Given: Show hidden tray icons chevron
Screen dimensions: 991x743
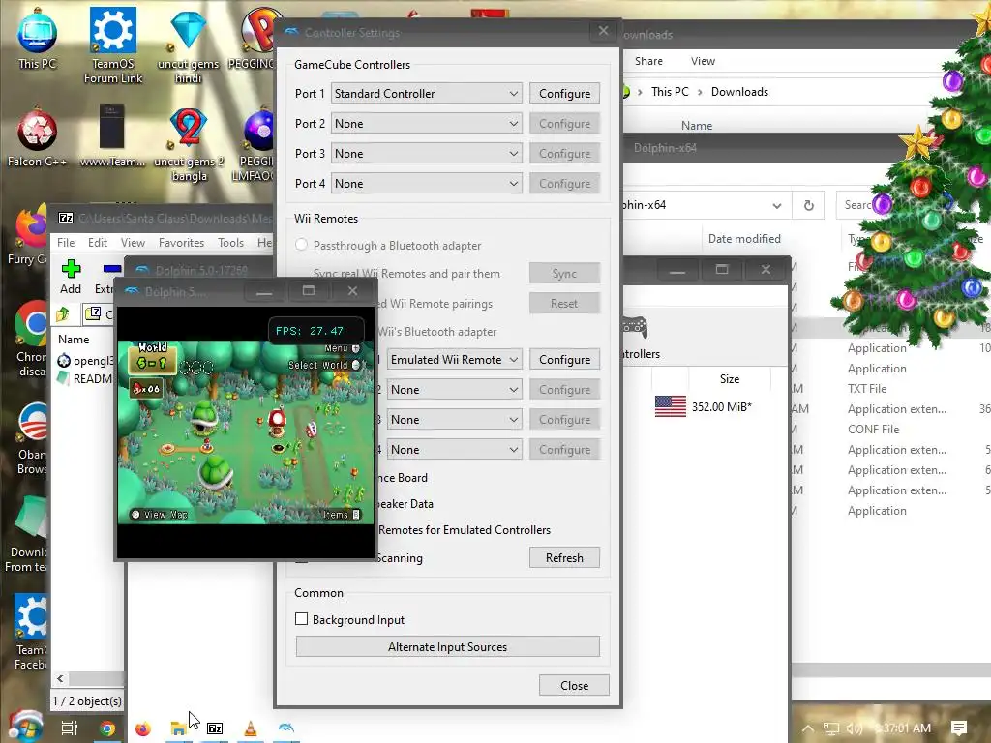Looking at the screenshot, I should [808, 728].
